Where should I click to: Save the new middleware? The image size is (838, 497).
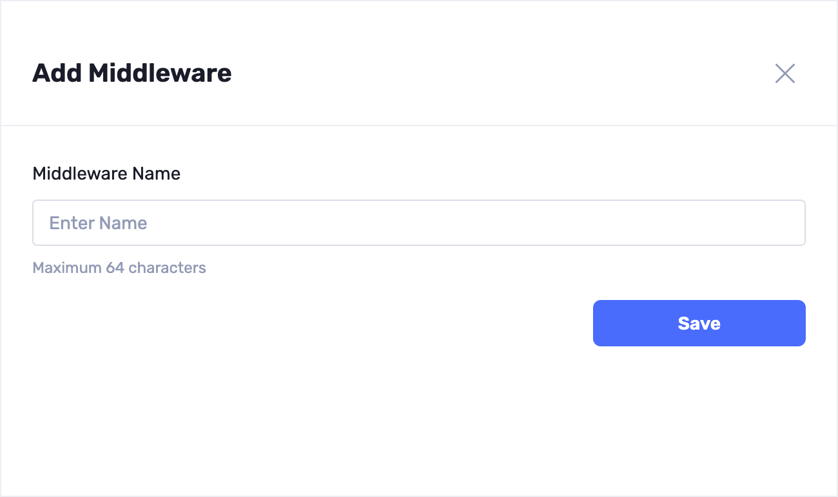pos(699,323)
